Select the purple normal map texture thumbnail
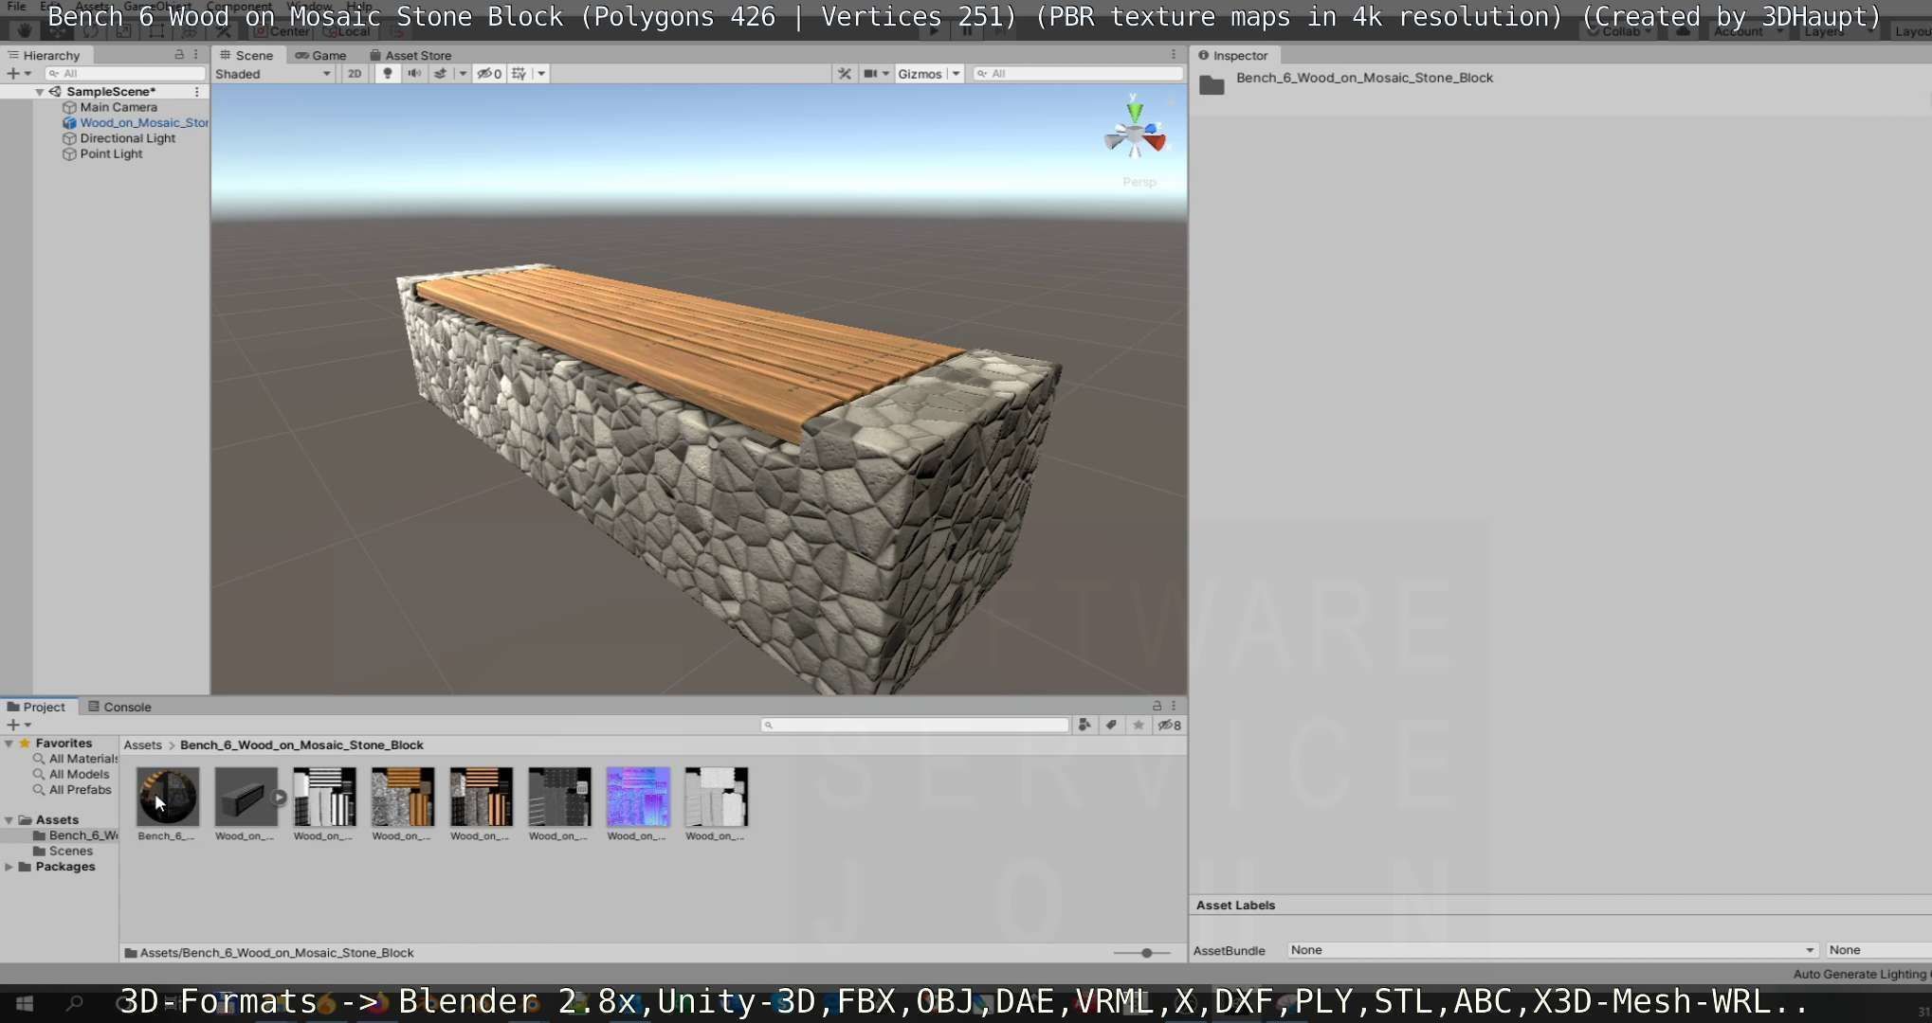 637,797
